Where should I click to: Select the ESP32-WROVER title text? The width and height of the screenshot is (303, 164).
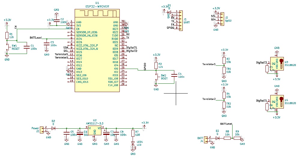[97, 6]
